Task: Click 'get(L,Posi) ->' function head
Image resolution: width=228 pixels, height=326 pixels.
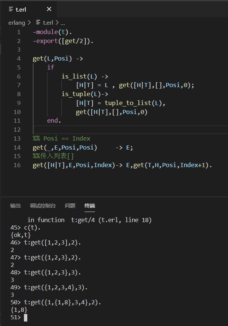Action: click(58, 59)
